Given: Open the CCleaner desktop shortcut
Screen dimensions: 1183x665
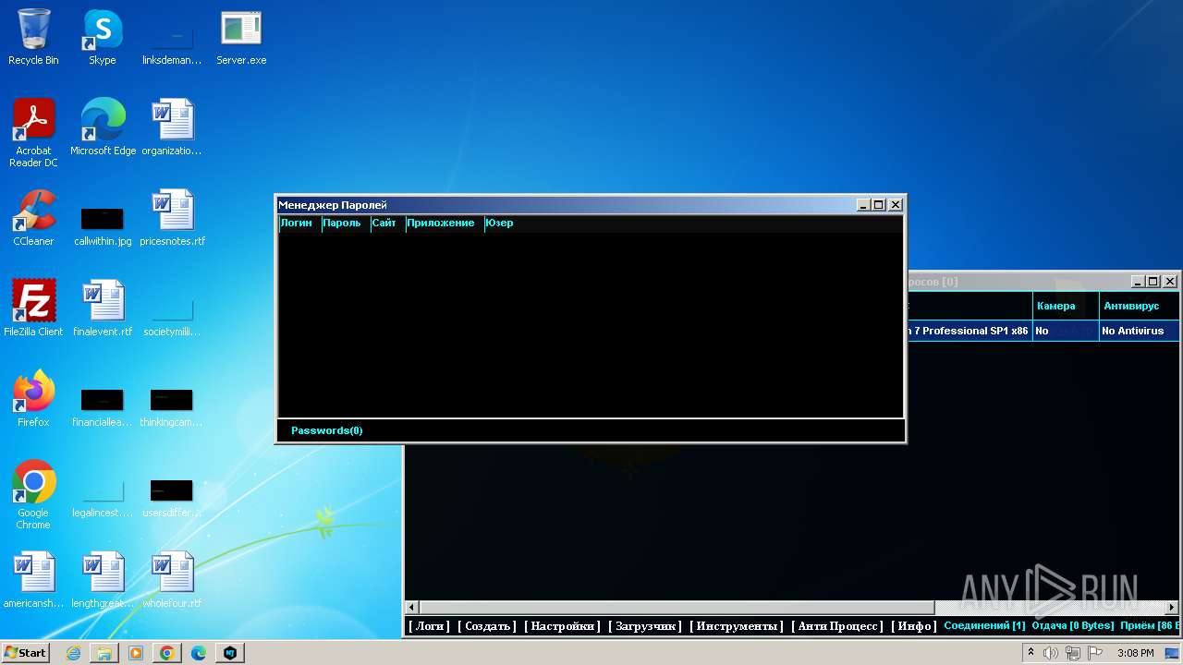Looking at the screenshot, I should click(33, 218).
